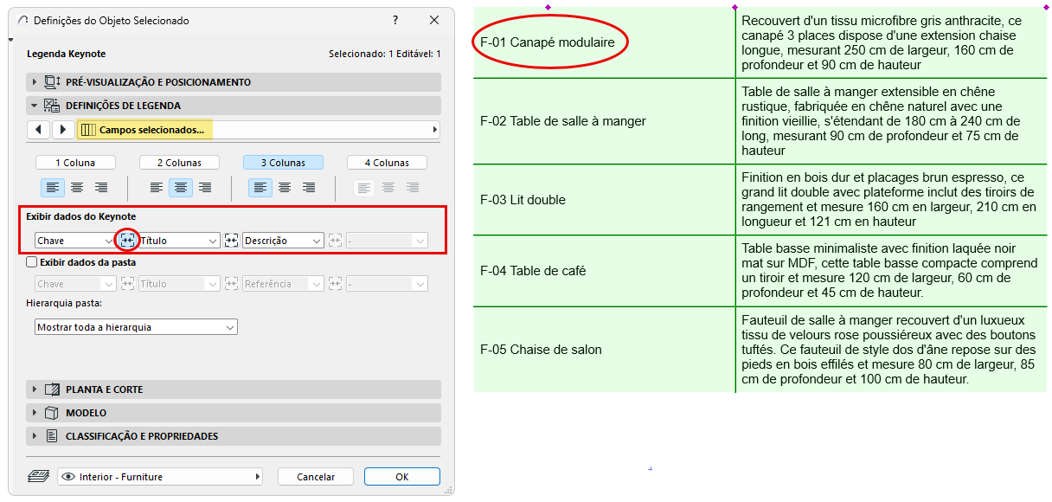Center-align first column text
The height and width of the screenshot is (502, 1052).
coord(77,187)
